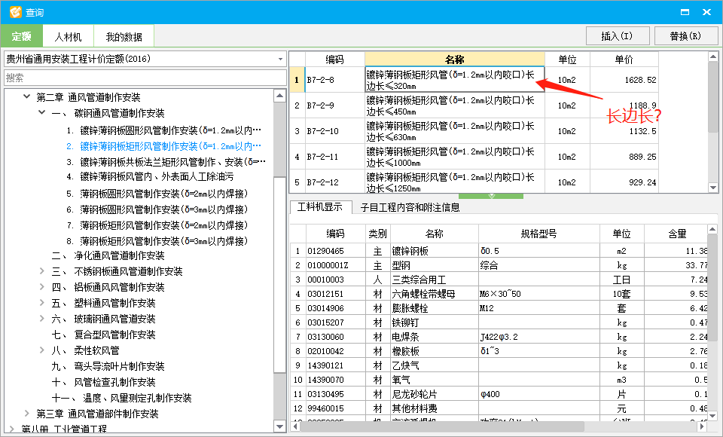Screen dimensions: 723x437
Task: Open the 我的数据 tab
Action: pos(124,36)
